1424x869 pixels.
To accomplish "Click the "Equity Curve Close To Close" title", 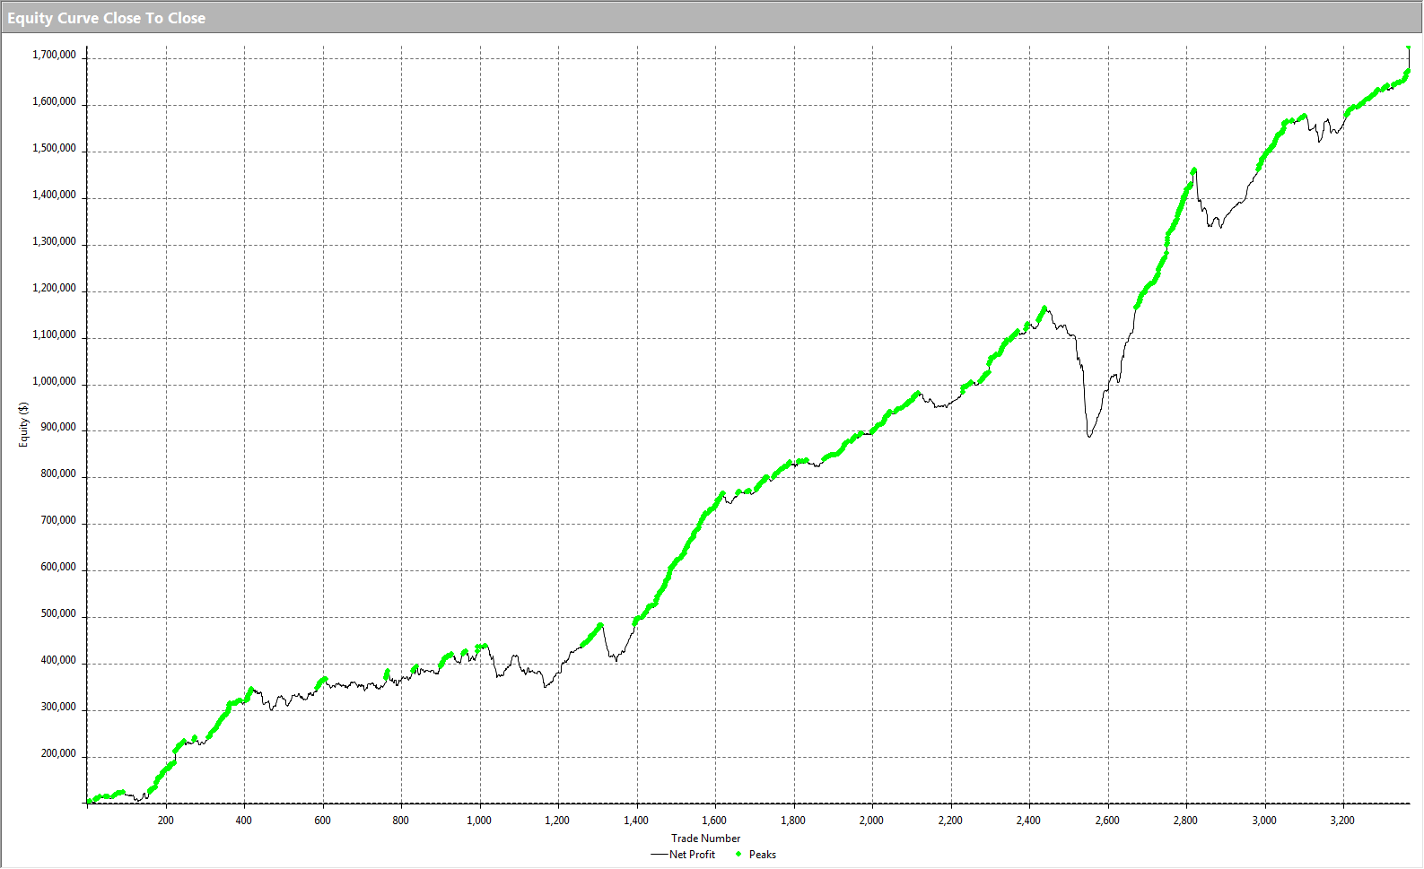I will (x=107, y=18).
